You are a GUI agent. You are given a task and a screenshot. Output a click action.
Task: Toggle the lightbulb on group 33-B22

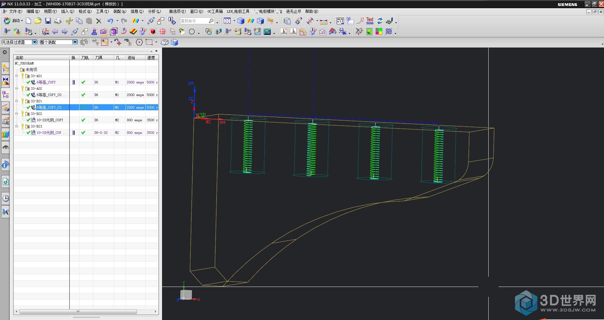point(22,114)
